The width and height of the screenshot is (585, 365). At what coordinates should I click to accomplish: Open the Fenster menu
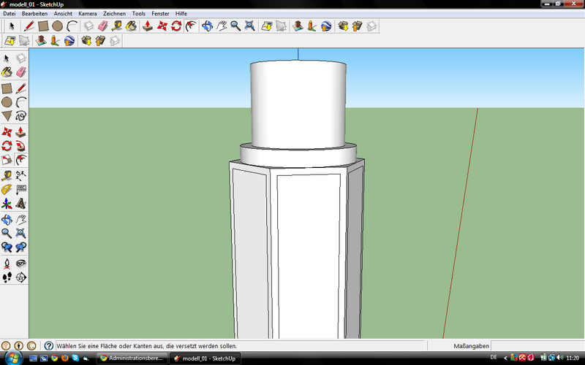tap(160, 13)
